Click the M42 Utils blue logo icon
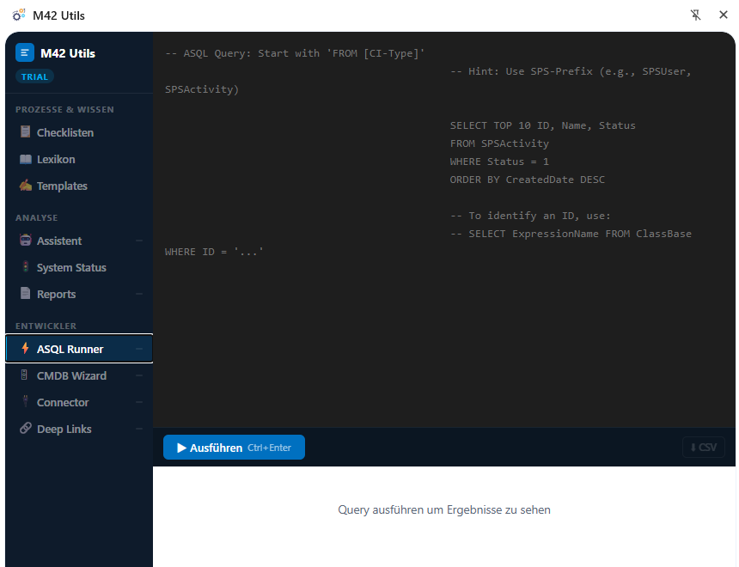 [x=25, y=52]
